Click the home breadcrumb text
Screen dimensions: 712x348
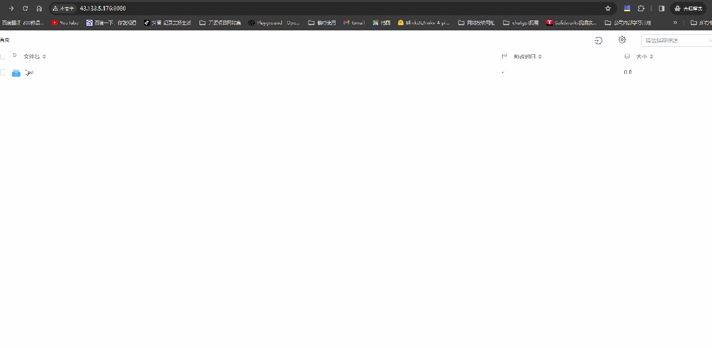click(5, 40)
